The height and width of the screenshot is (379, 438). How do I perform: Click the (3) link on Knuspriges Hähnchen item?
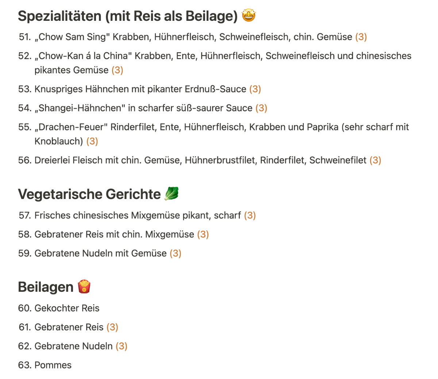click(255, 89)
